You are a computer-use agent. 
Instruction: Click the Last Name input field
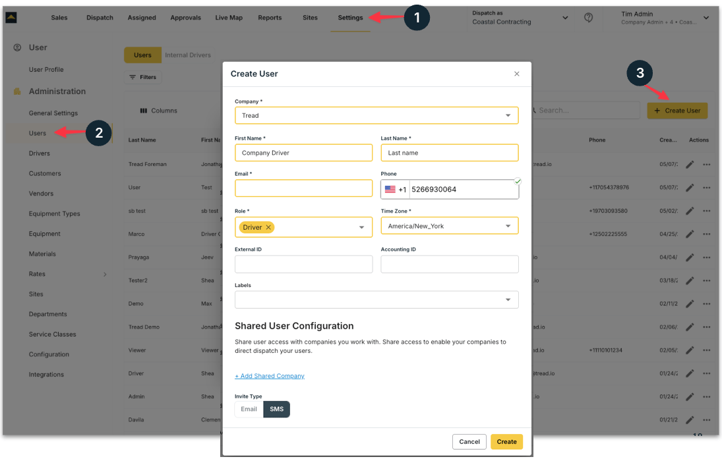point(450,153)
